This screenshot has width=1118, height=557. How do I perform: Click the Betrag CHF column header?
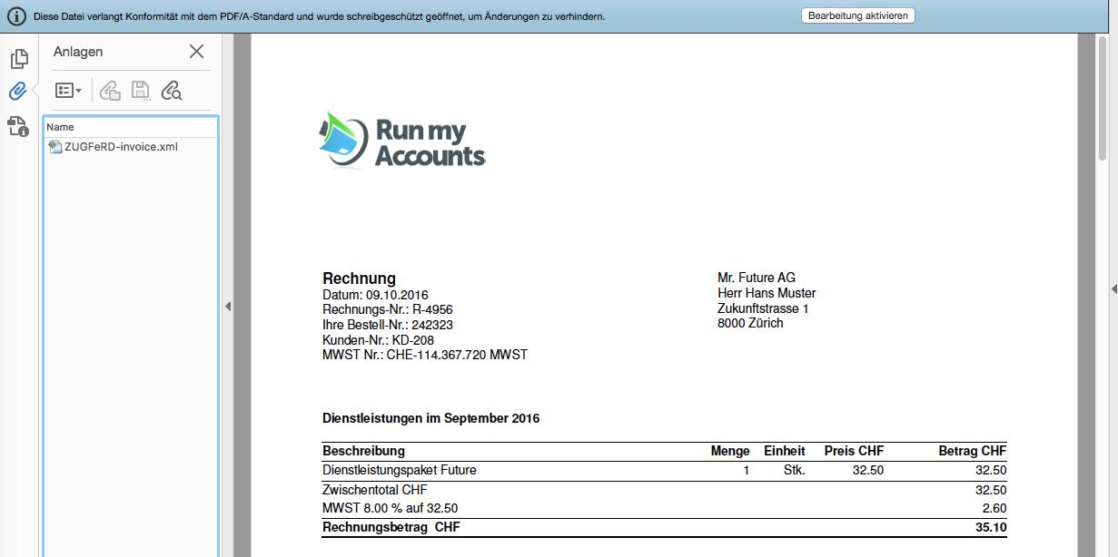coord(973,451)
